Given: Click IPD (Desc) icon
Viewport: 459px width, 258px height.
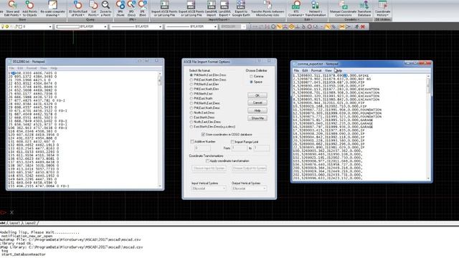Looking at the screenshot, I should click(131, 9).
